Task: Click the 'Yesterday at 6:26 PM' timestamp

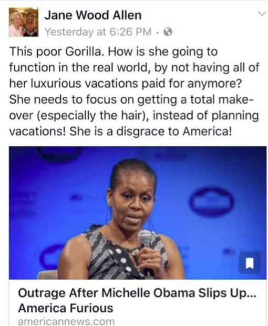Action: pyautogui.click(x=98, y=32)
